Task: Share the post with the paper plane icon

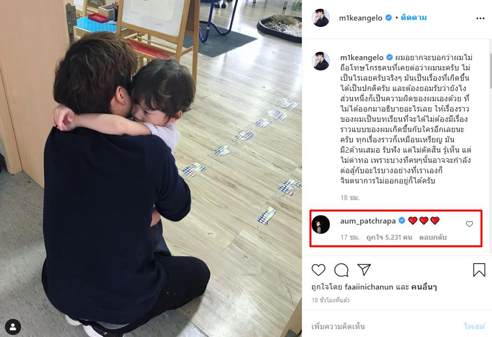Action: (x=364, y=270)
